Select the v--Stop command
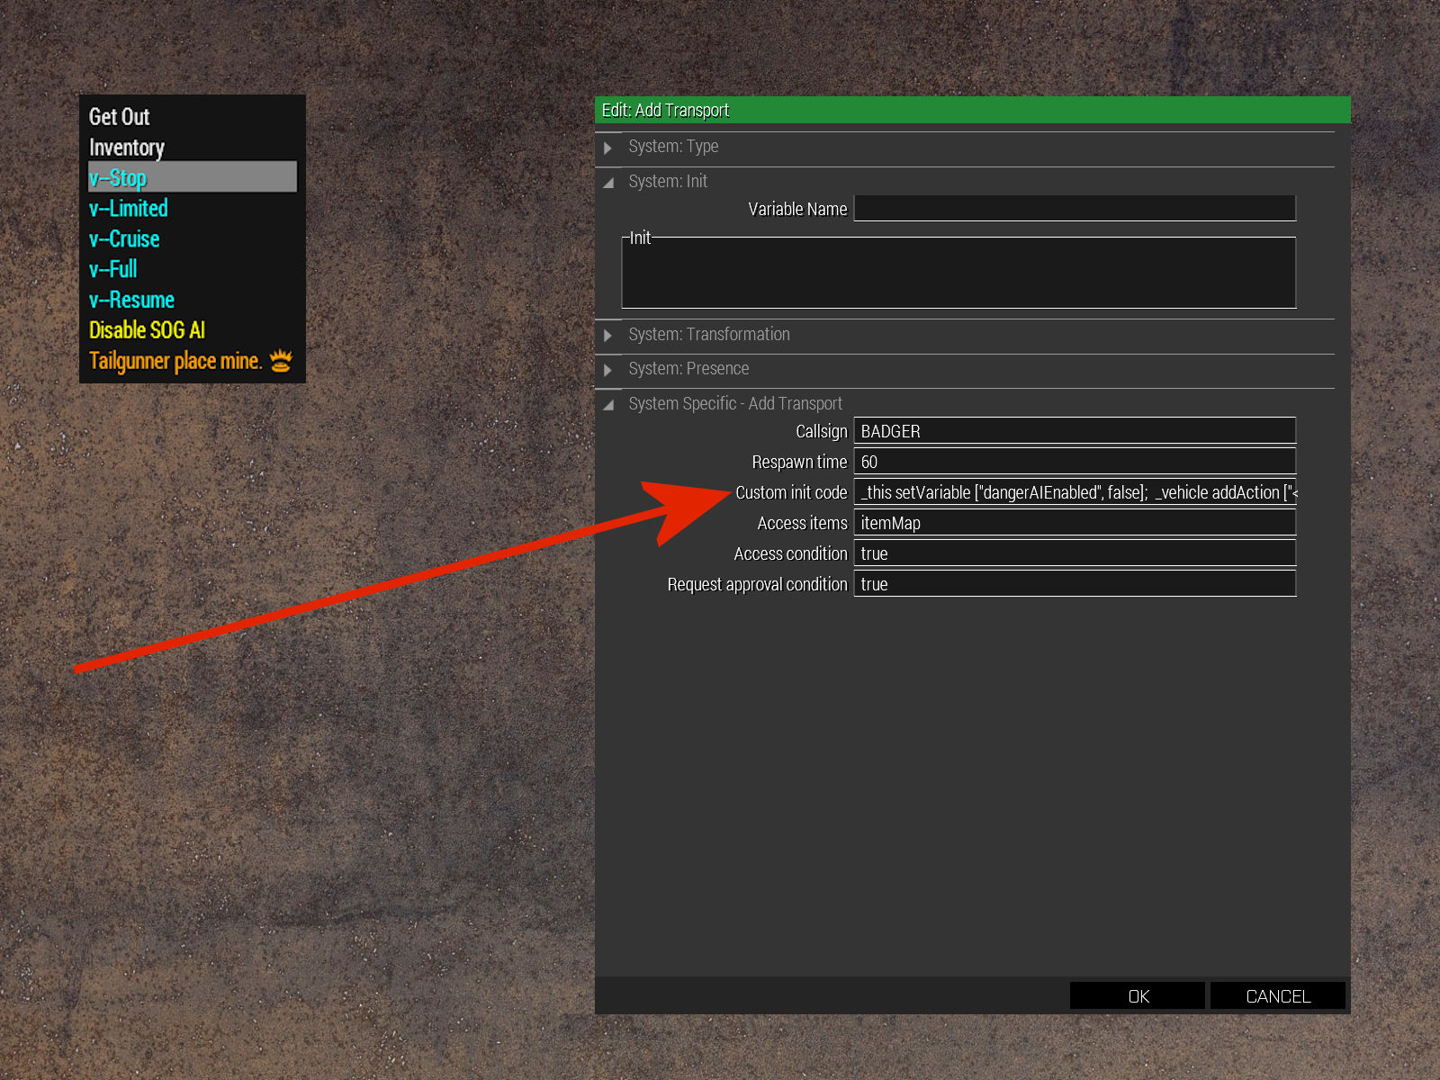Image resolution: width=1440 pixels, height=1080 pixels. [118, 177]
